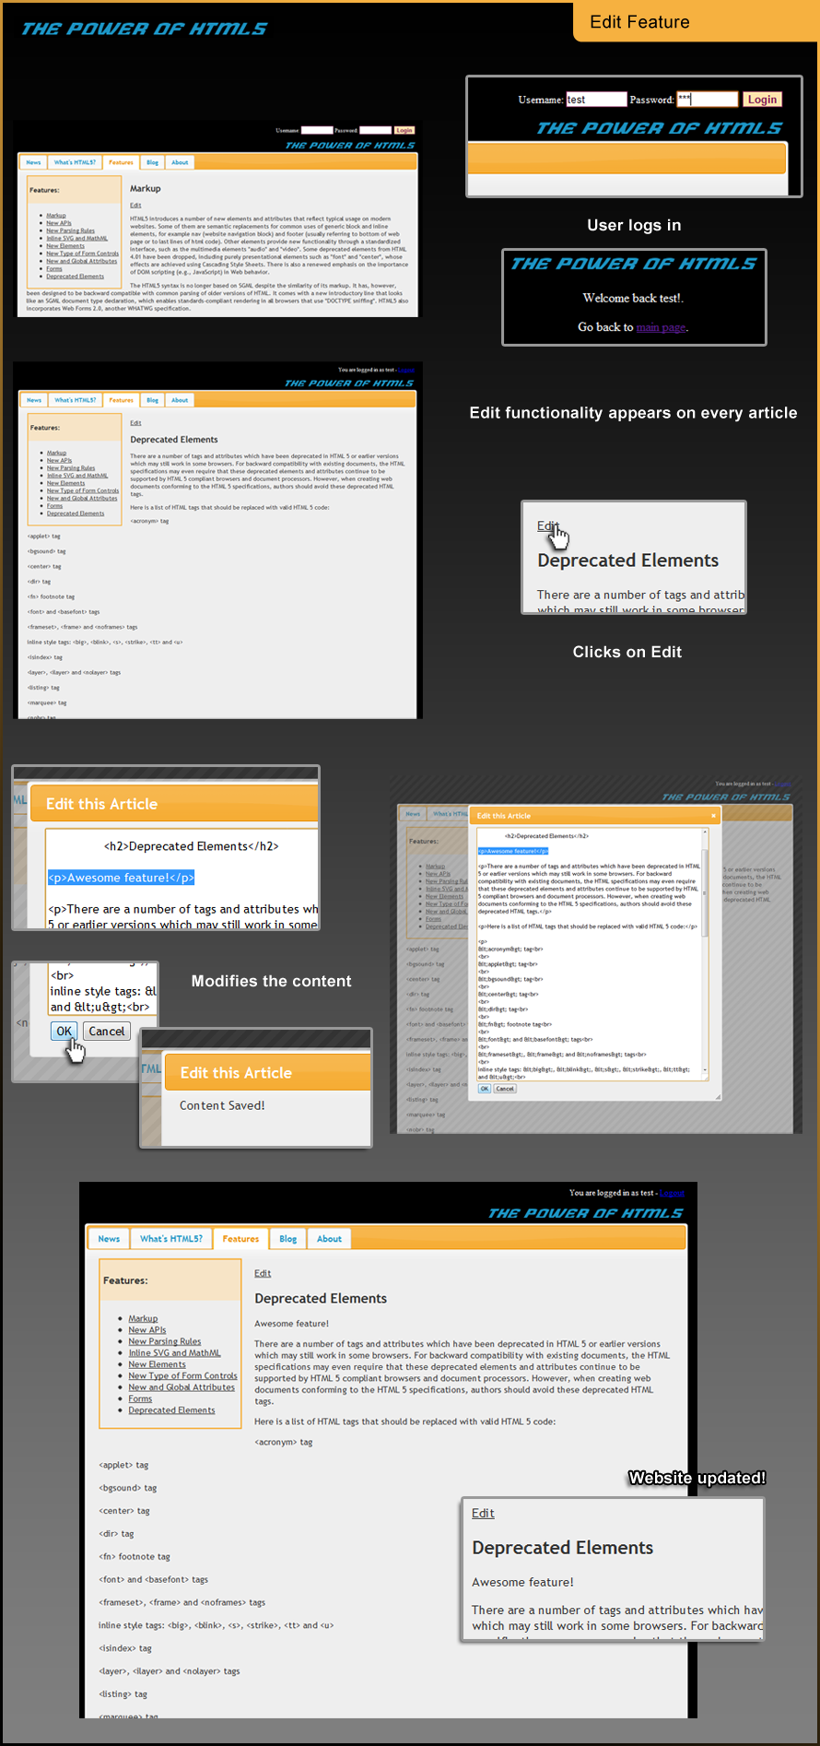Select the Features tab on the Markup article page
Viewport: 820px width, 1746px height.
tap(121, 162)
